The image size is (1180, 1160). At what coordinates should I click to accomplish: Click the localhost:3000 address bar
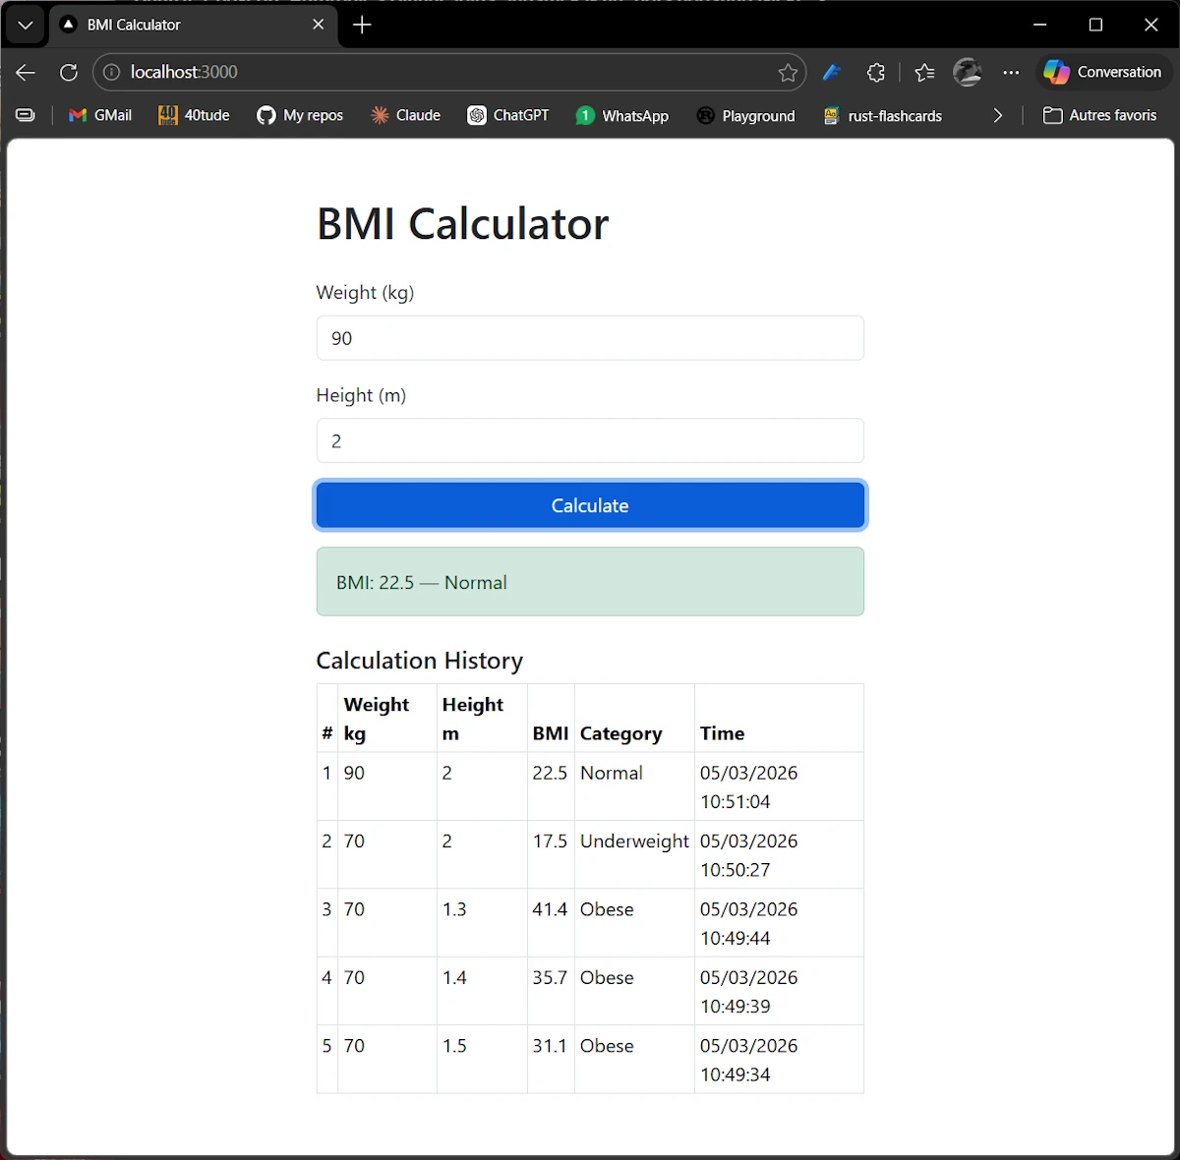pos(442,72)
